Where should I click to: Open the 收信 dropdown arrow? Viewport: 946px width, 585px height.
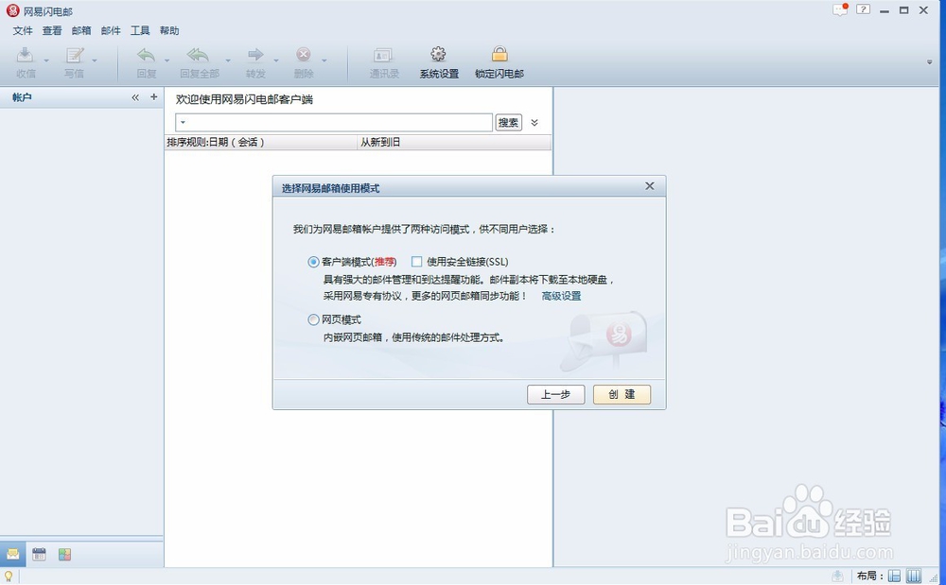[x=46, y=60]
